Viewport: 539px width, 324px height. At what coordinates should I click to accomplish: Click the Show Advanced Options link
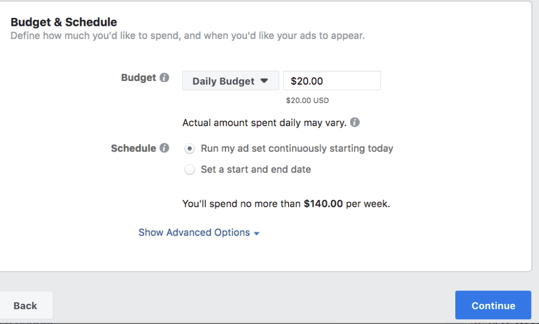(x=194, y=232)
